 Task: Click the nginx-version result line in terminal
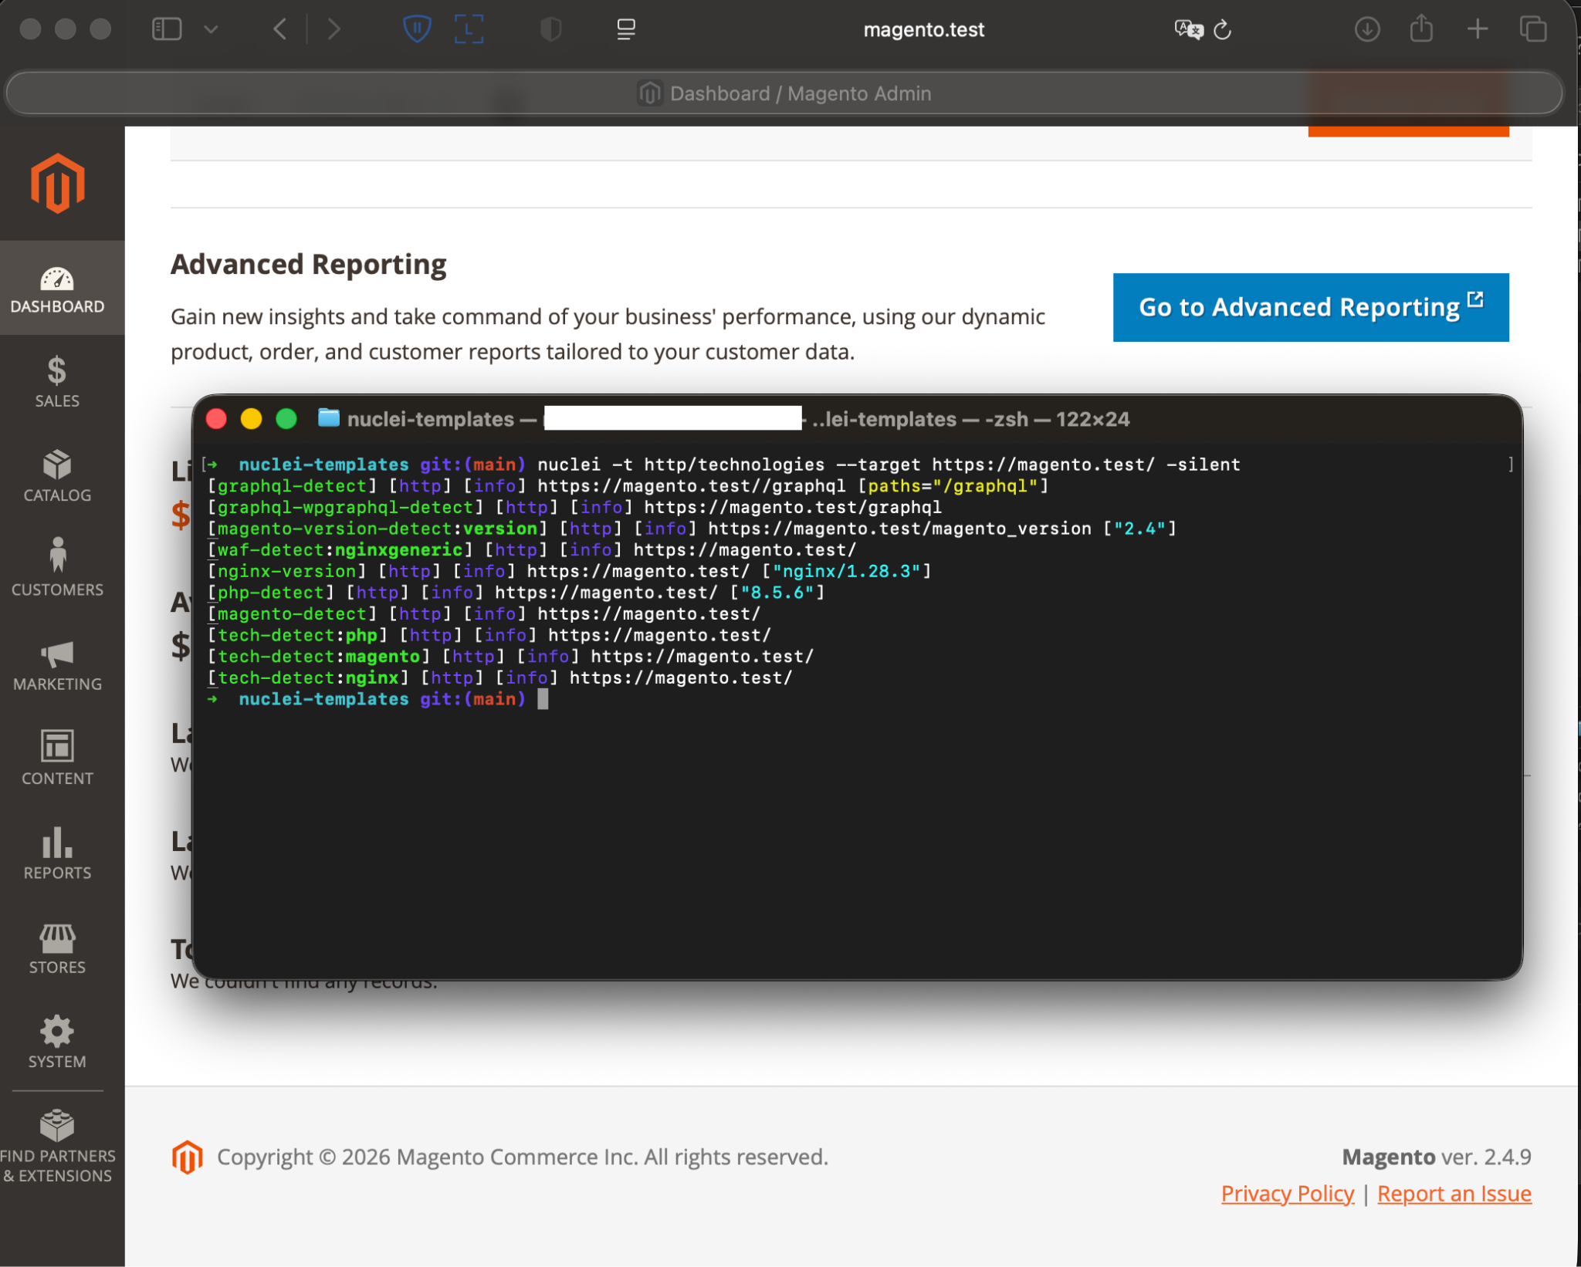(570, 571)
